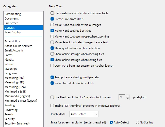Choose Auto-Detect for screen resolution scaling
Viewport: 165px width, 127px height.
click(x=111, y=122)
